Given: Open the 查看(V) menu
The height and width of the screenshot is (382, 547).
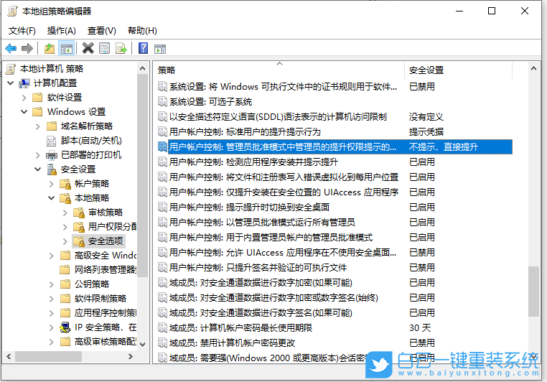Looking at the screenshot, I should [x=101, y=31].
